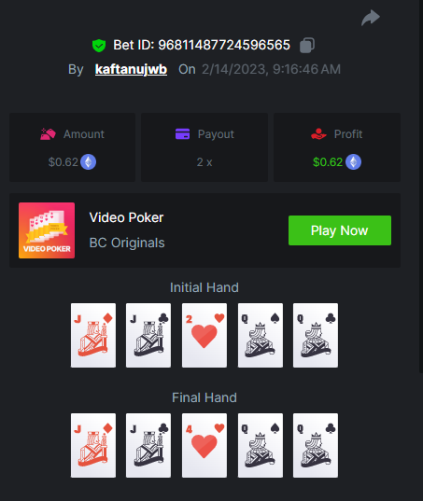The width and height of the screenshot is (423, 501).
Task: Click the green verified shield icon
Action: click(99, 46)
